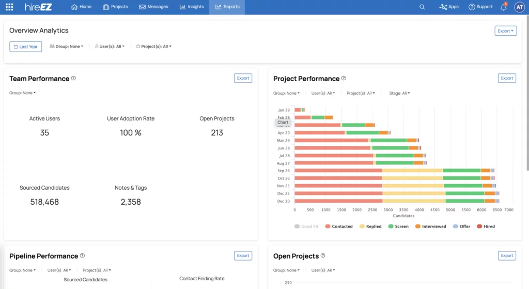
Task: Click Pipeline Performance help question icon
Action: (x=82, y=256)
